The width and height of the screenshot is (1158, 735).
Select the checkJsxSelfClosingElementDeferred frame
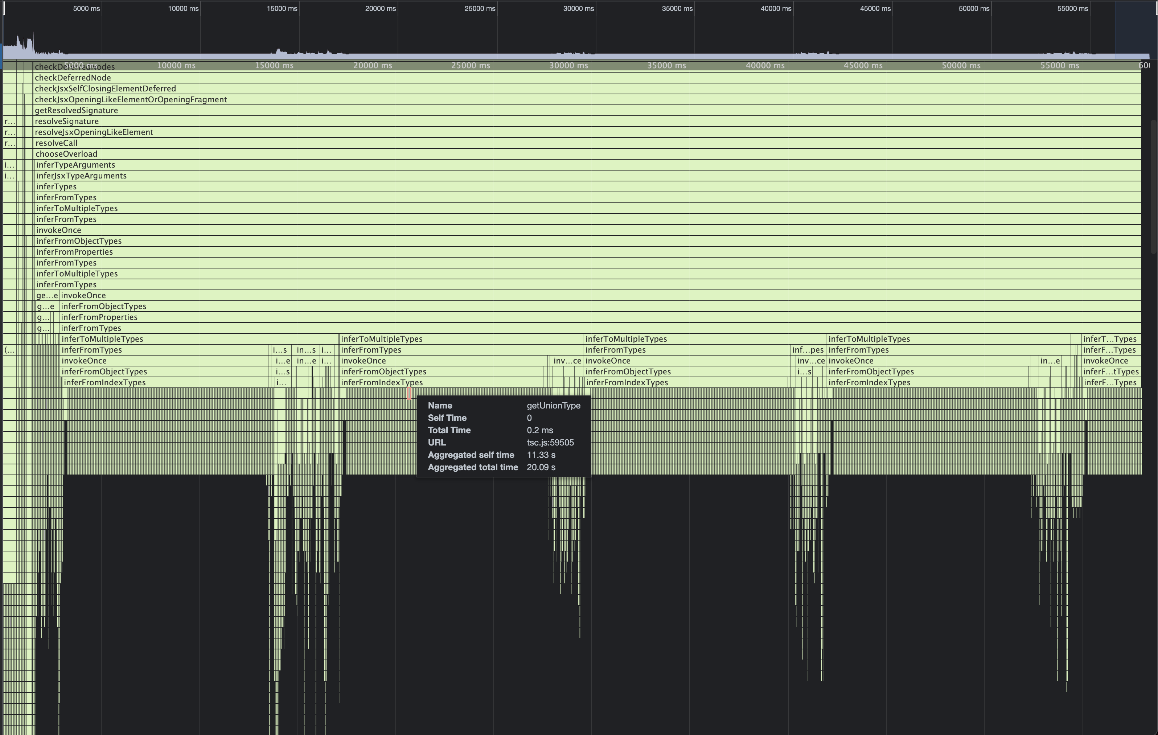(105, 89)
